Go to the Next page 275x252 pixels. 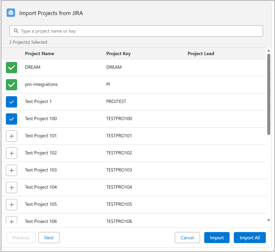click(49, 238)
